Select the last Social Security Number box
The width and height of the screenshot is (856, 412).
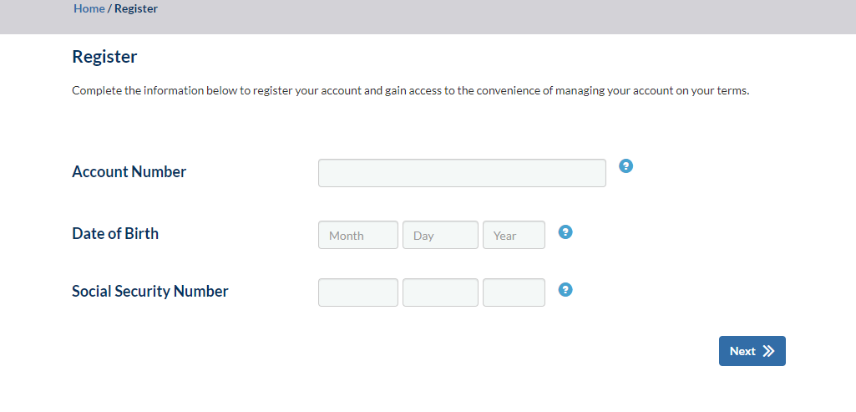pos(514,292)
